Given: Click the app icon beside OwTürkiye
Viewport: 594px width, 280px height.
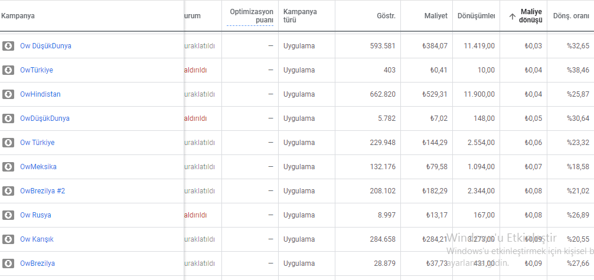Looking at the screenshot, I should (x=8, y=70).
